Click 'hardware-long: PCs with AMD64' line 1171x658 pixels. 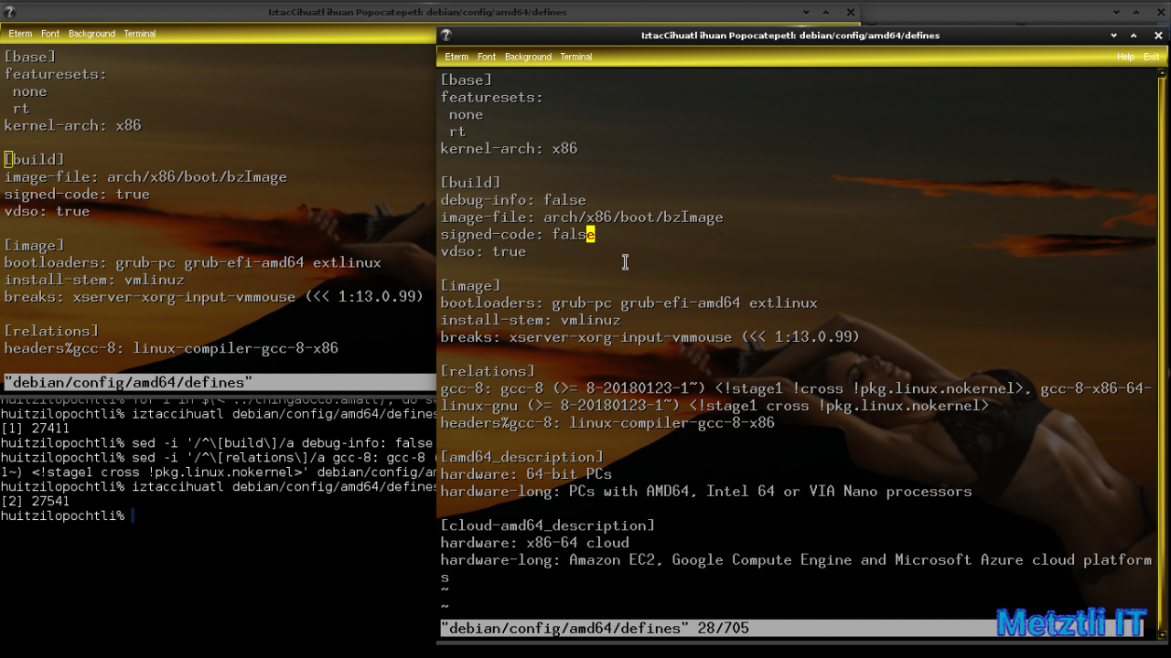click(x=706, y=492)
